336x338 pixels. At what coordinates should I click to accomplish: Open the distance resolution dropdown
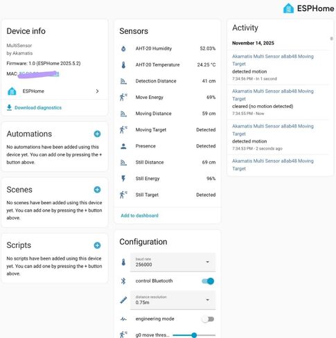pos(173,300)
